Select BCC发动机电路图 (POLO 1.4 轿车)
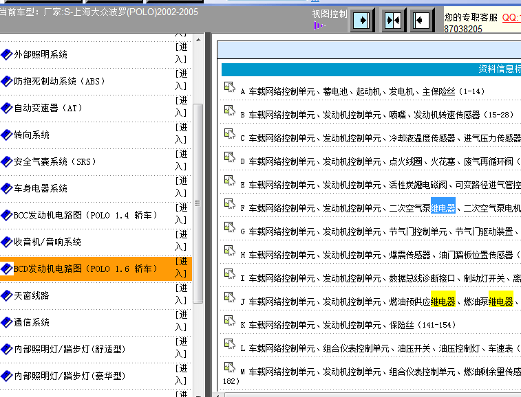 click(81, 215)
